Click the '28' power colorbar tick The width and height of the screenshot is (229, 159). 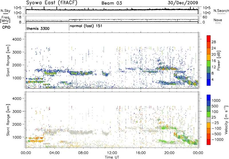pyautogui.click(x=214, y=42)
